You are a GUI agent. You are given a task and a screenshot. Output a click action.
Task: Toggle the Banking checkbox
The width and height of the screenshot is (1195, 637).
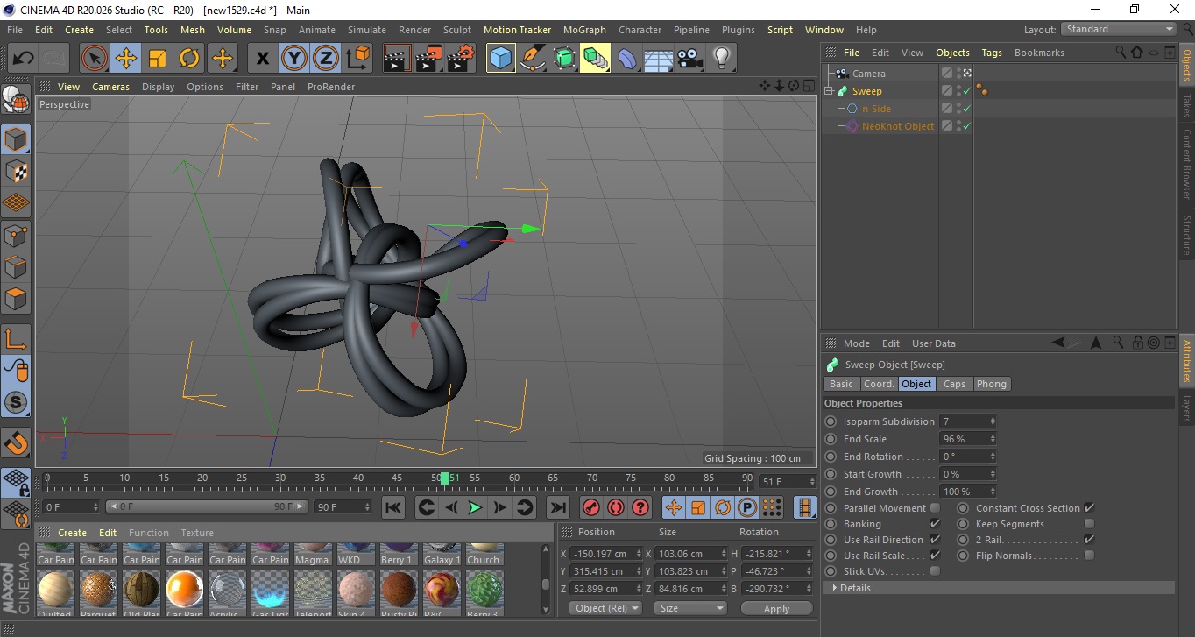pos(935,524)
